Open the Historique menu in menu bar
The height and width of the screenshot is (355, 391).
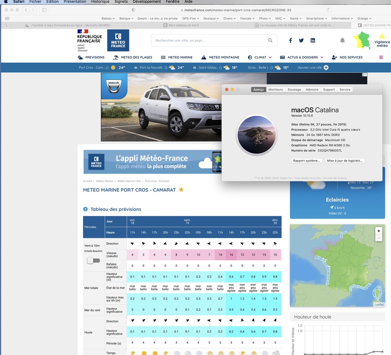[100, 2]
